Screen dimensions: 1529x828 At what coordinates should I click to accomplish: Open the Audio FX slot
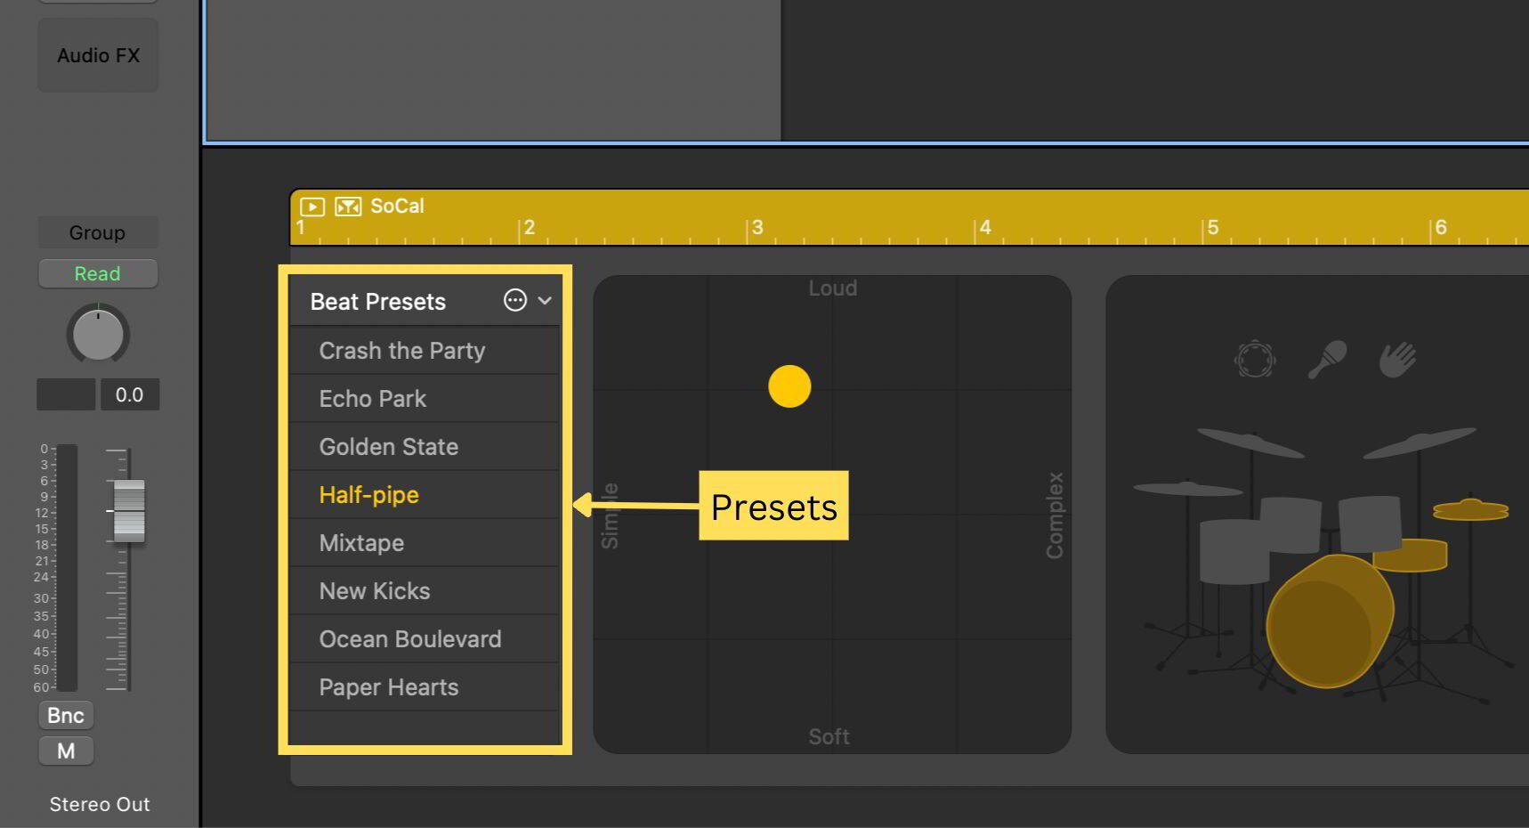click(x=98, y=54)
